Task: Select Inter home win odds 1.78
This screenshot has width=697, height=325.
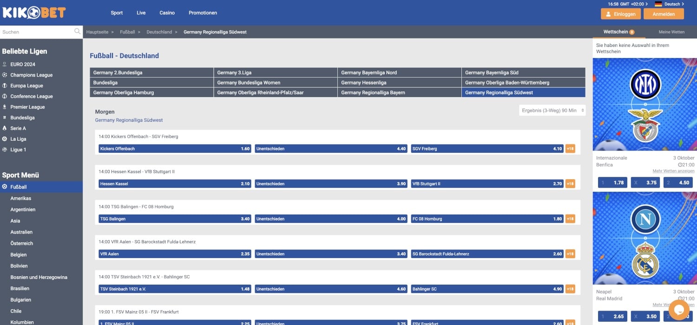Action: tap(612, 182)
